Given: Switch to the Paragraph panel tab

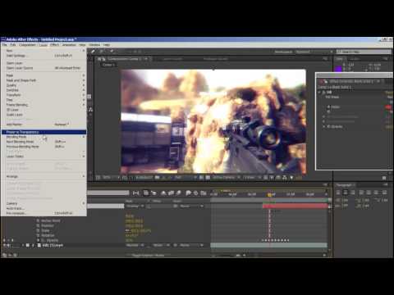Looking at the screenshot, I should pyautogui.click(x=344, y=185).
